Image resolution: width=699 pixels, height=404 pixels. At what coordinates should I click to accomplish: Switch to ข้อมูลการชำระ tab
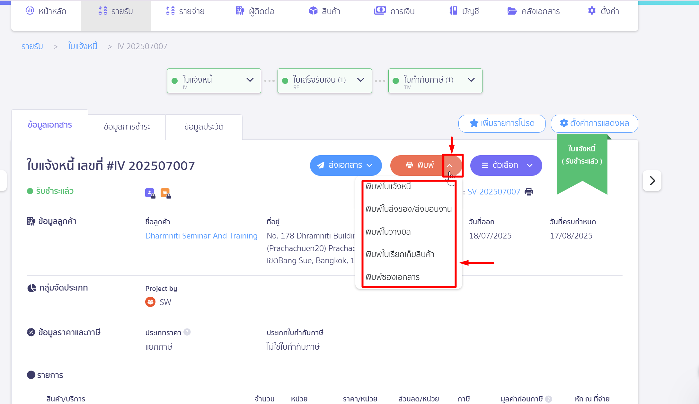pyautogui.click(x=127, y=127)
